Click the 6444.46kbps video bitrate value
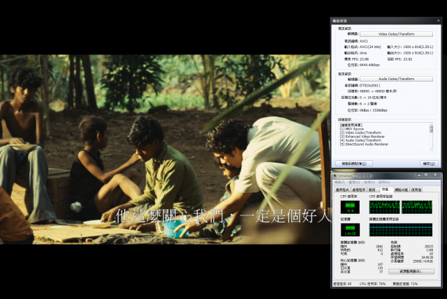The image size is (447, 299). (x=369, y=65)
